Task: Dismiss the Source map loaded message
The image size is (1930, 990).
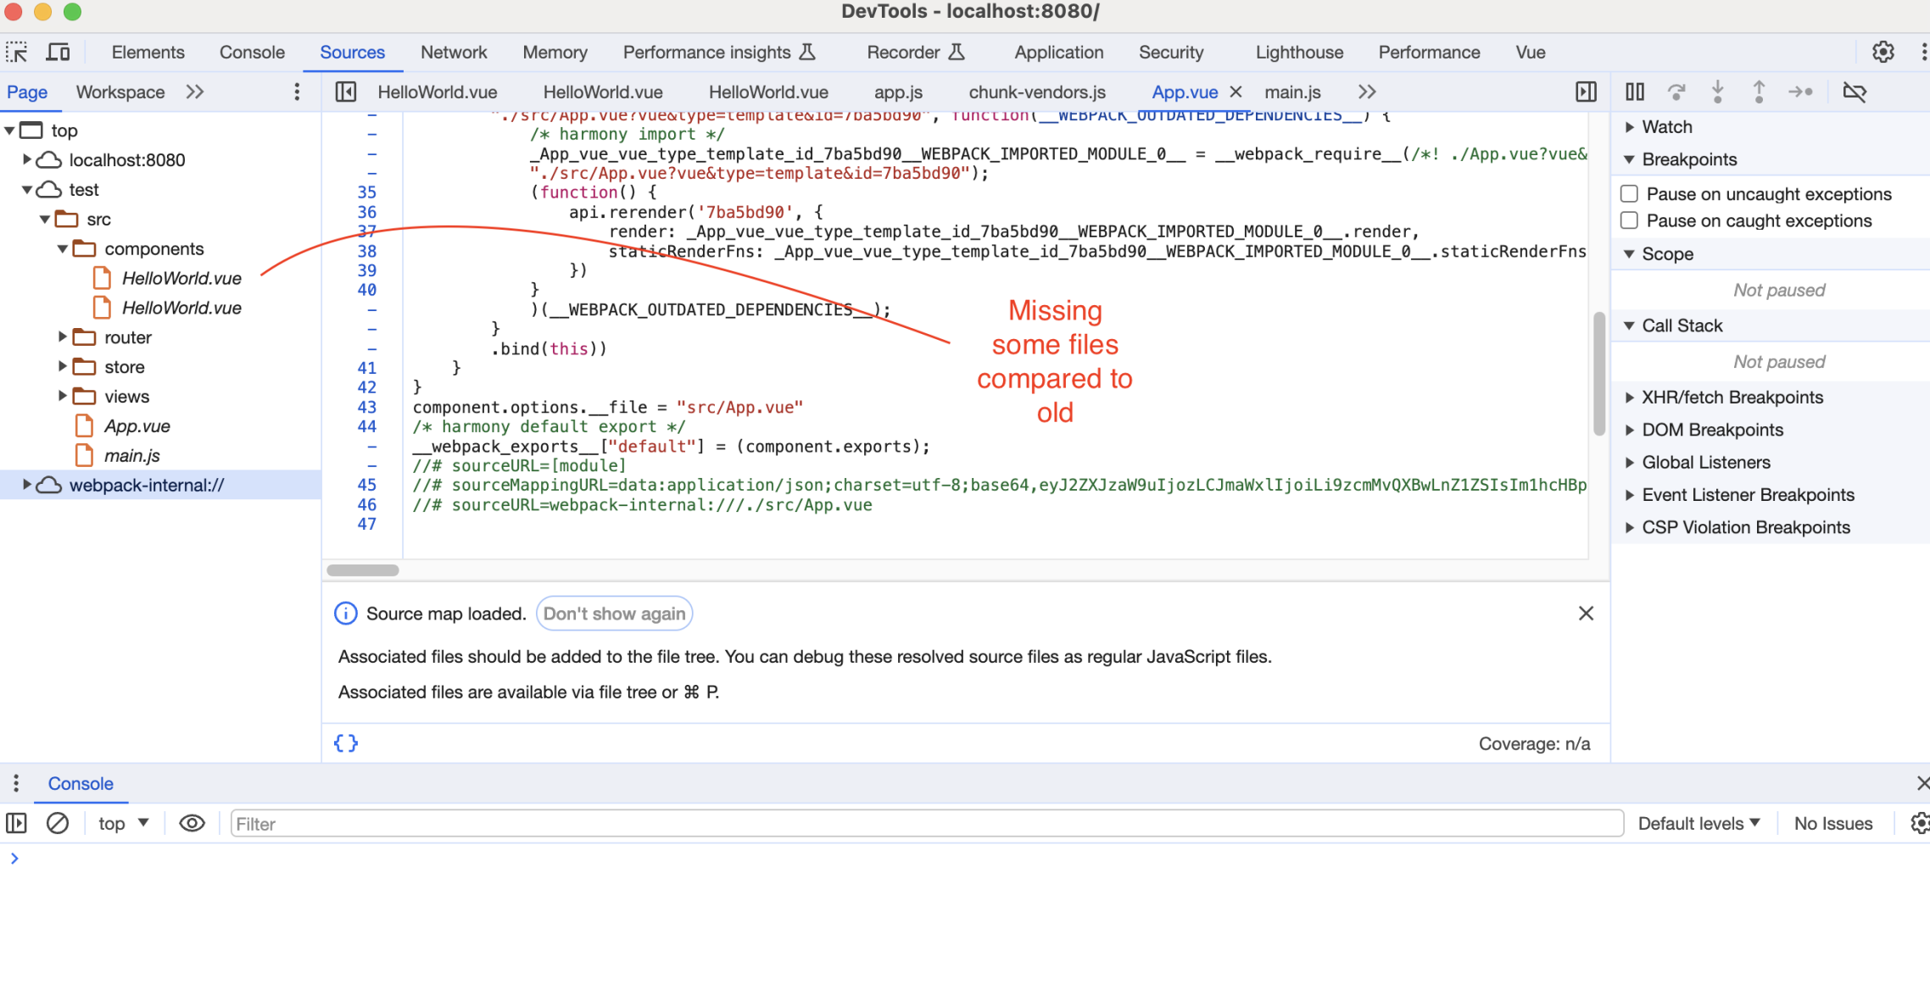Action: coord(1587,613)
